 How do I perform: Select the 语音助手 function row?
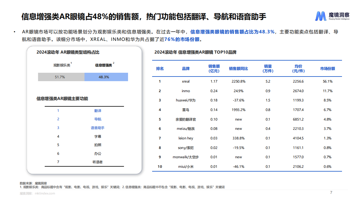(84, 128)
